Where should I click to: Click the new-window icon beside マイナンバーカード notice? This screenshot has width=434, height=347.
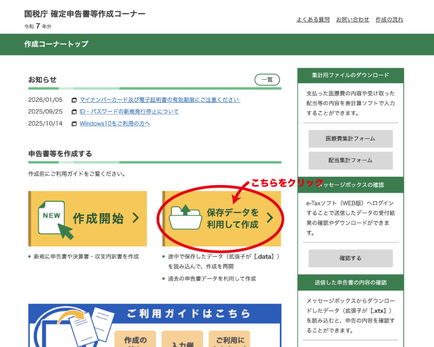74,100
